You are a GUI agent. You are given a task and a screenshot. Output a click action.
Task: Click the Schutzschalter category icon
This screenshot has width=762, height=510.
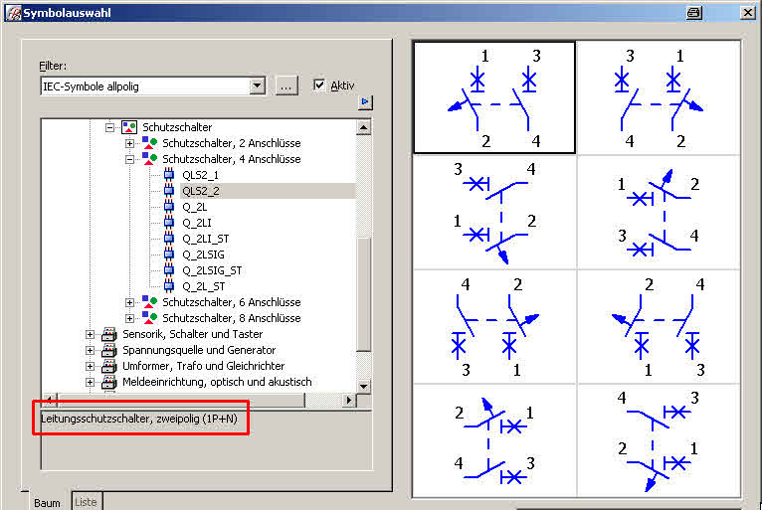(128, 127)
